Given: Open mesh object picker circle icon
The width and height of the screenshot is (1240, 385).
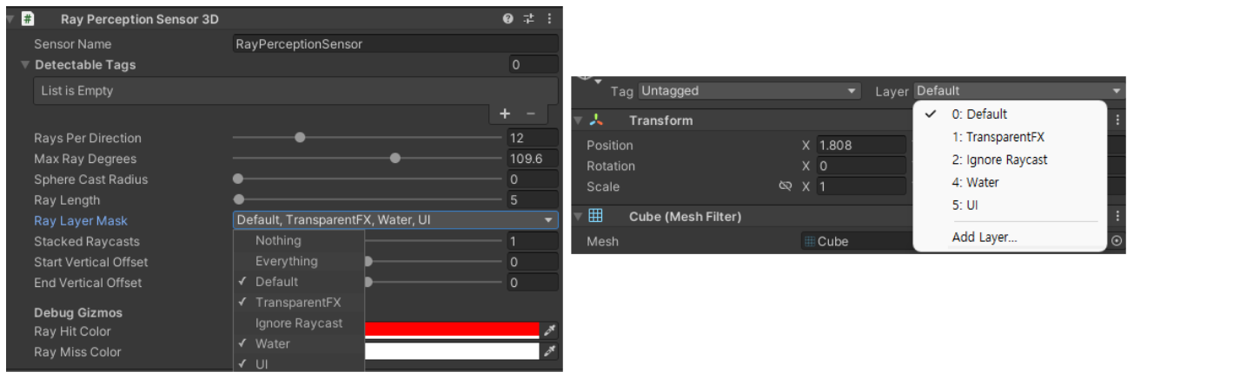Looking at the screenshot, I should pos(1117,241).
